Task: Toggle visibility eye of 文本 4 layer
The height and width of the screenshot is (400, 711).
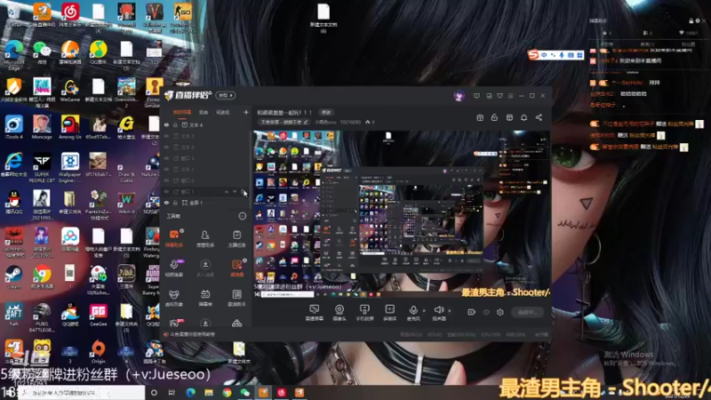Action: 166,124
